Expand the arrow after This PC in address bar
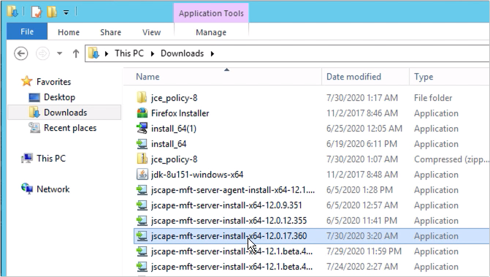 153,54
